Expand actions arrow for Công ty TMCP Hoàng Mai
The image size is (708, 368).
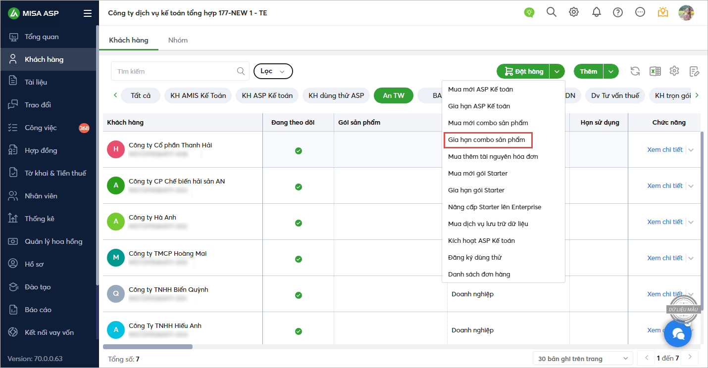click(x=691, y=258)
